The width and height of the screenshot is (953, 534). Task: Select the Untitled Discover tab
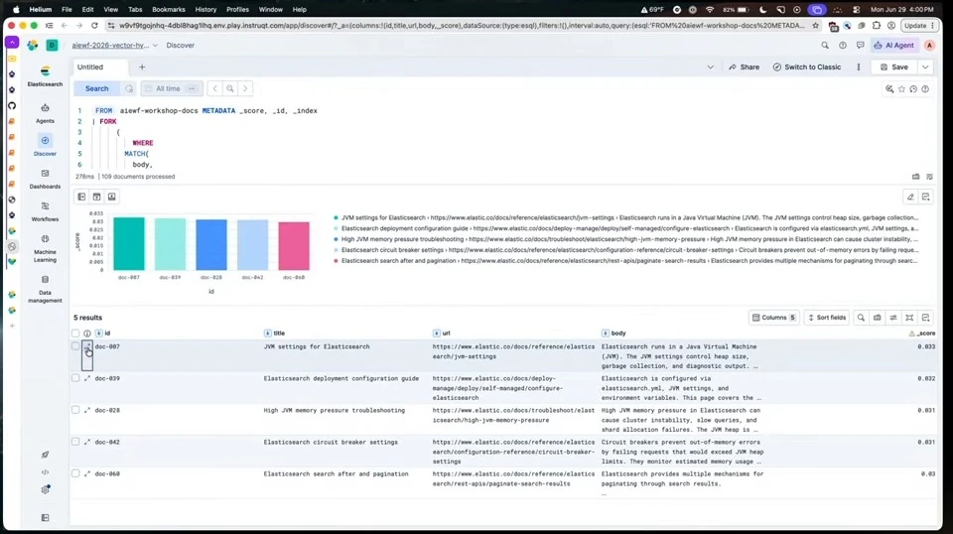coord(100,67)
